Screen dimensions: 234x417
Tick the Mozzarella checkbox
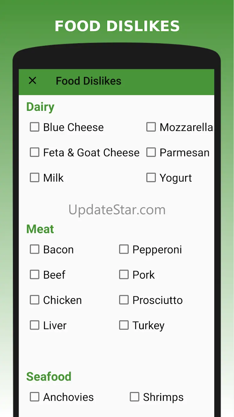151,127
